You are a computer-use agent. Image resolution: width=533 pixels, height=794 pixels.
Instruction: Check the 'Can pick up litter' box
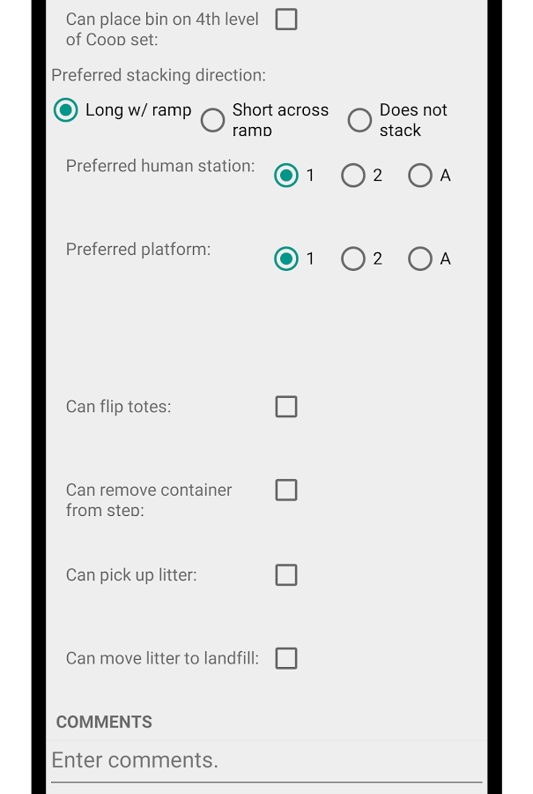pyautogui.click(x=286, y=575)
